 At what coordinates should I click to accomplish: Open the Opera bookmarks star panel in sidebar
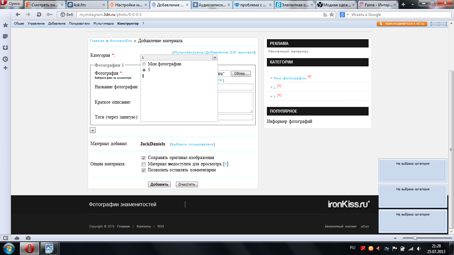point(5,25)
